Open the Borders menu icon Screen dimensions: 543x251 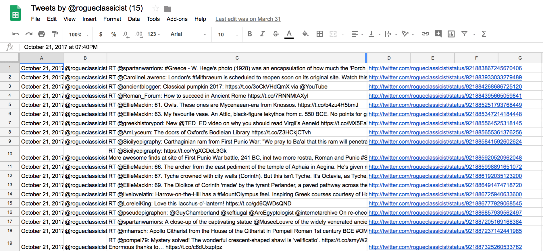pyautogui.click(x=319, y=34)
